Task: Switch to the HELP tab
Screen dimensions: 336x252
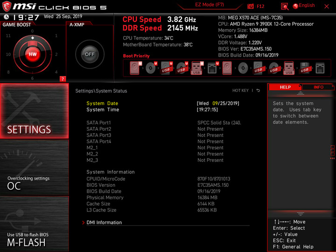Action: tap(285, 87)
